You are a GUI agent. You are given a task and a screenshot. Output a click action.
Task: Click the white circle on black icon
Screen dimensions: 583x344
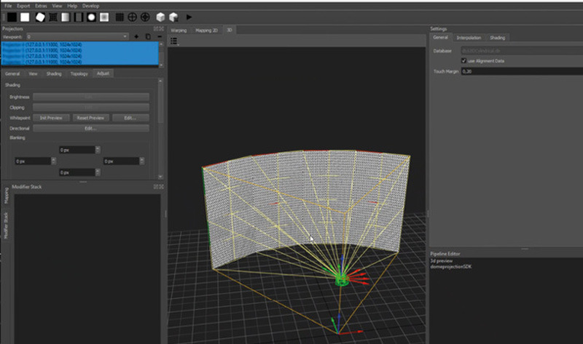(x=92, y=17)
